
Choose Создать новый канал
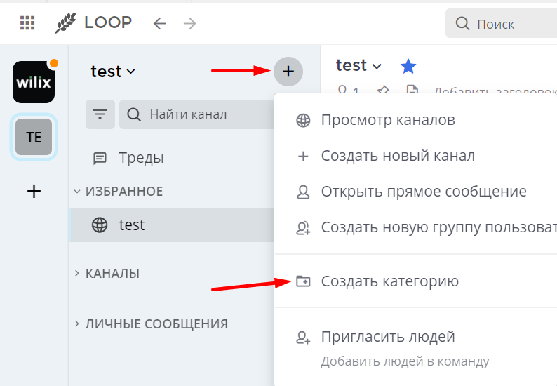coord(416,156)
